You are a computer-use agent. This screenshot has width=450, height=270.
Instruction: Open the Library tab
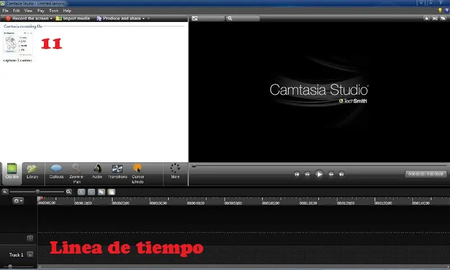[33, 172]
